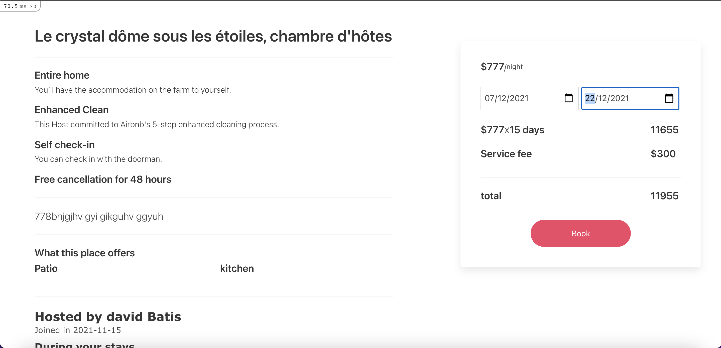Select the Entire home heading
Screen dimensions: 721x348
[x=62, y=75]
